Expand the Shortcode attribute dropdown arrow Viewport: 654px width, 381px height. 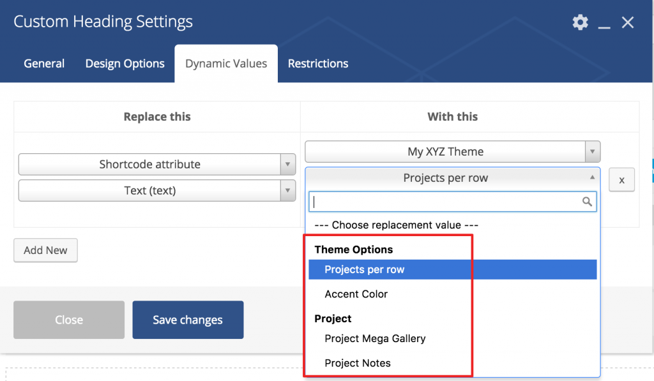click(x=288, y=164)
